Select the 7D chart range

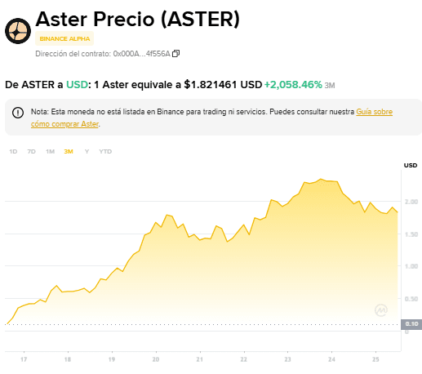[31, 151]
